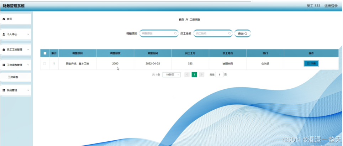Open the 系统管理 sidebar menu
343x146 pixels.
(x=16, y=90)
